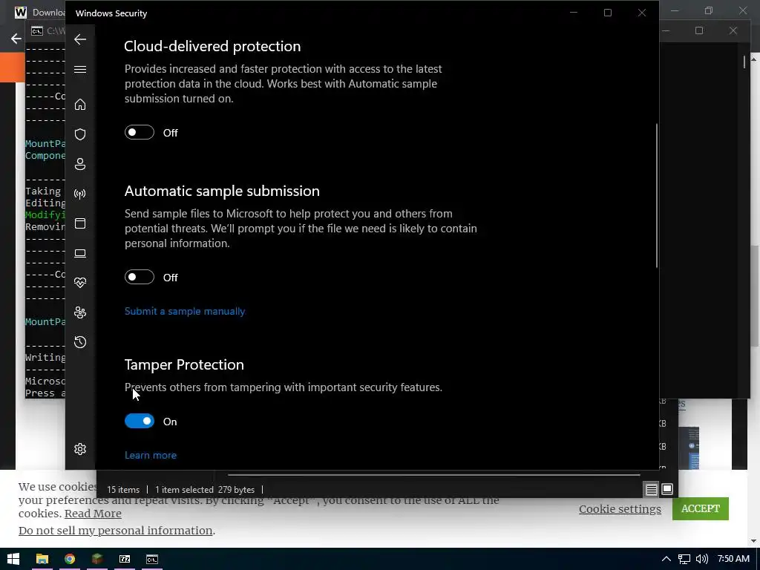Open Virus & threat protection shield icon
Viewport: 760px width, 570px height.
[80, 134]
